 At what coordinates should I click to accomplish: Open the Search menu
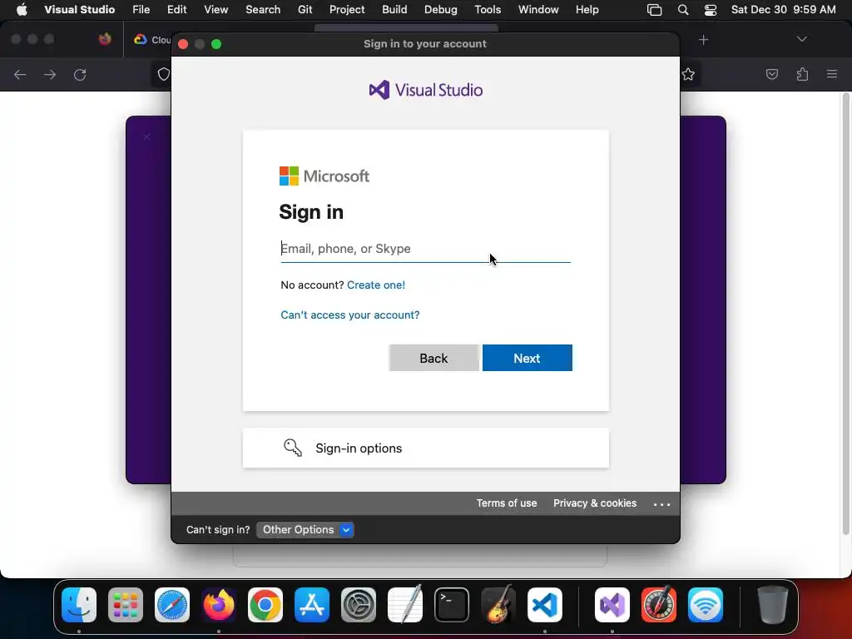[263, 10]
